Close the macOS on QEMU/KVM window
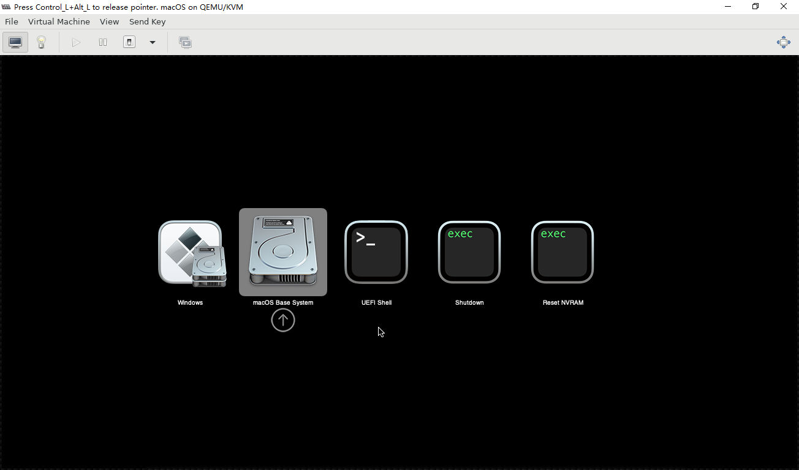The height and width of the screenshot is (470, 799). (784, 7)
